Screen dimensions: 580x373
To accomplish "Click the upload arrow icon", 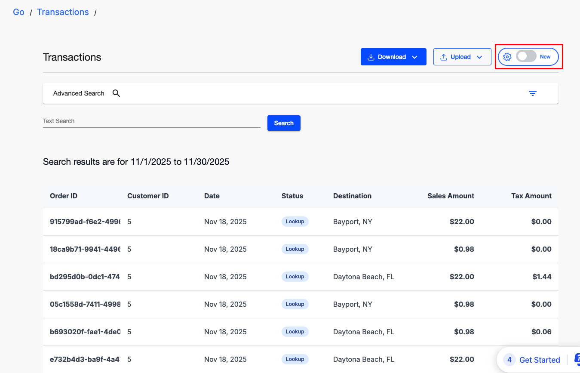I will (444, 57).
